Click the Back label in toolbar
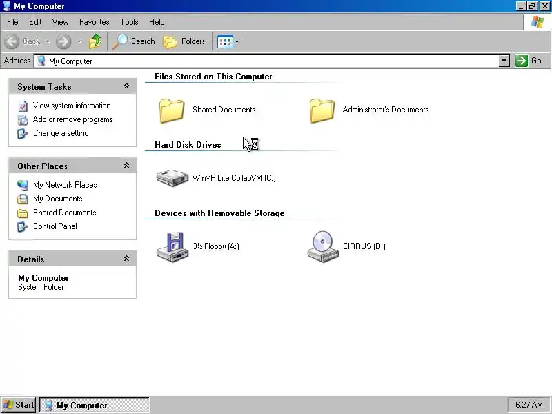The image size is (552, 414). pos(31,41)
